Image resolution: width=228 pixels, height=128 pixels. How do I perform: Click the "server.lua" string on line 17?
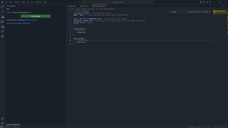click(x=81, y=42)
